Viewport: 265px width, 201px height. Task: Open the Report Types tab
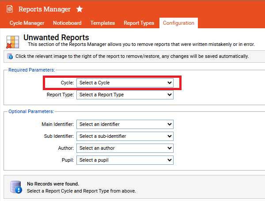tap(139, 23)
